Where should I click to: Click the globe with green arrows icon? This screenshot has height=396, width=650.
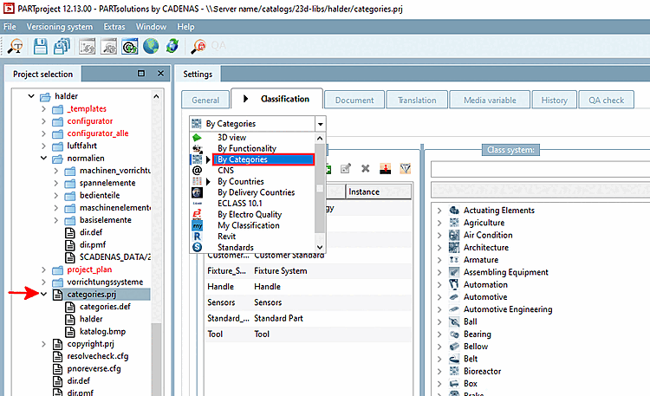coord(172,46)
